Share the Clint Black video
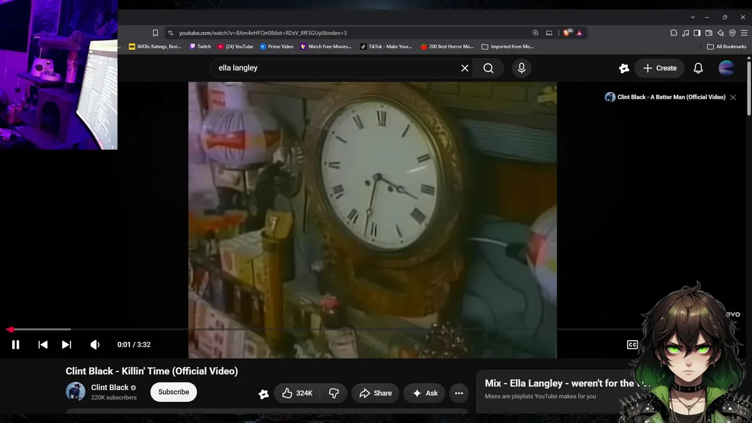This screenshot has width=752, height=423. 375,393
